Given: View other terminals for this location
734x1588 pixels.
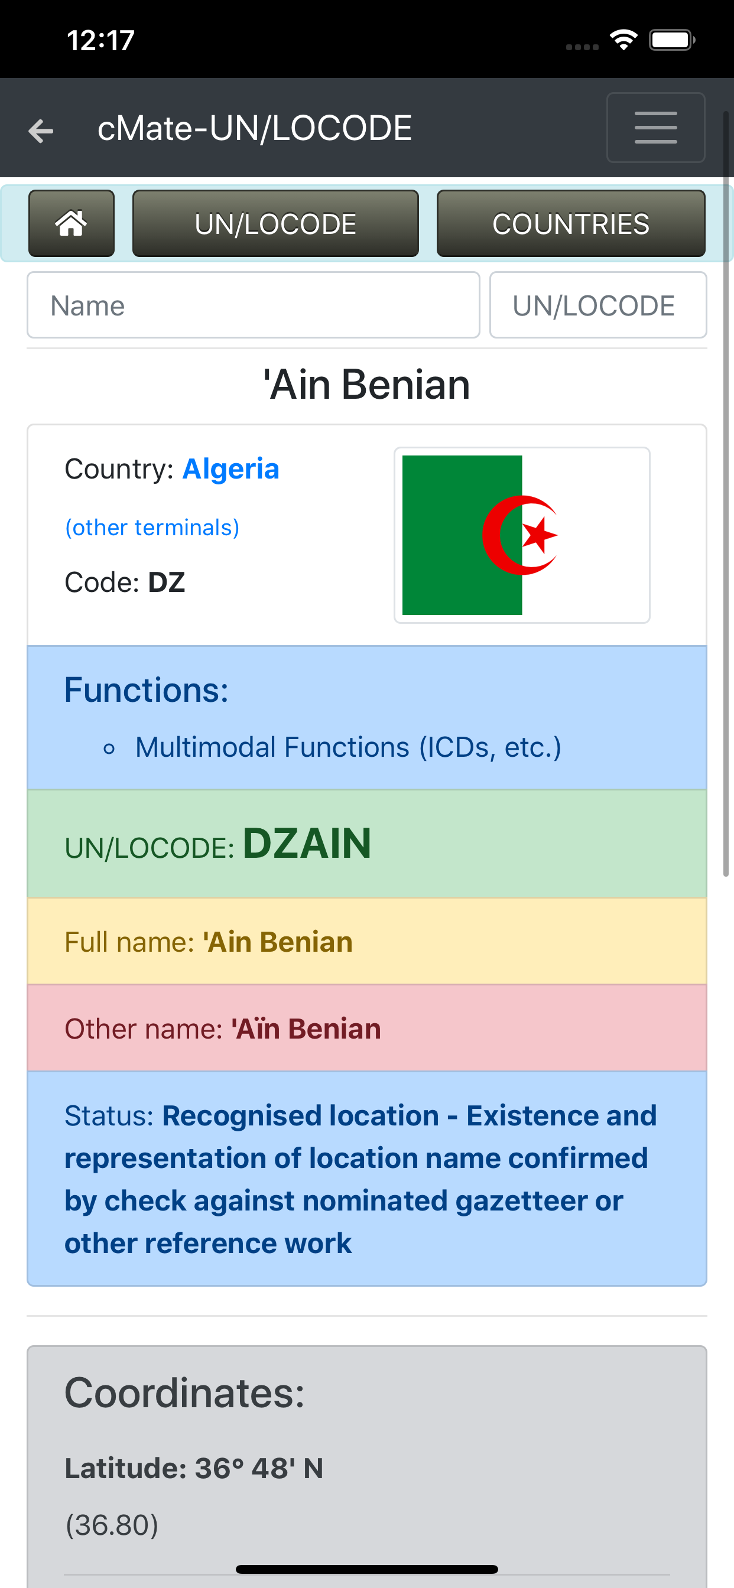Looking at the screenshot, I should click(x=152, y=527).
